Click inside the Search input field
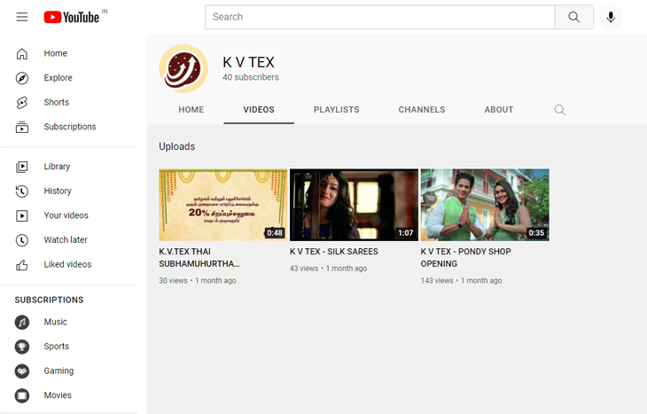 [380, 17]
